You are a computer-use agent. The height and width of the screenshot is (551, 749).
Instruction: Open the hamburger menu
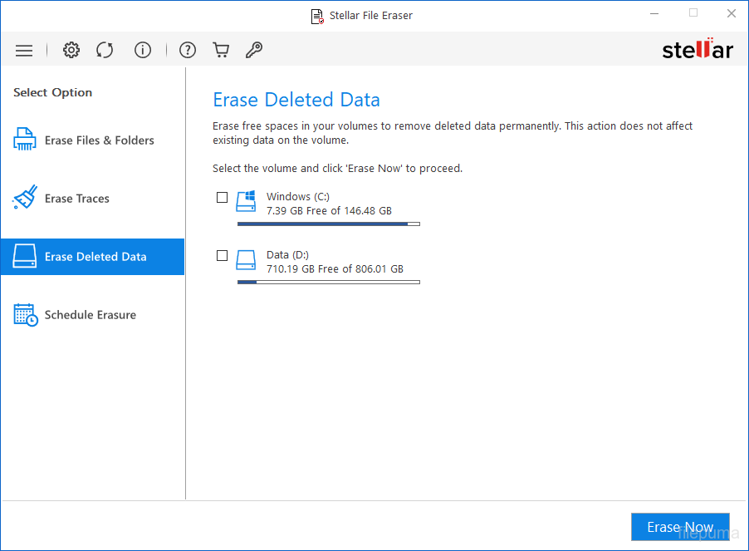[24, 51]
